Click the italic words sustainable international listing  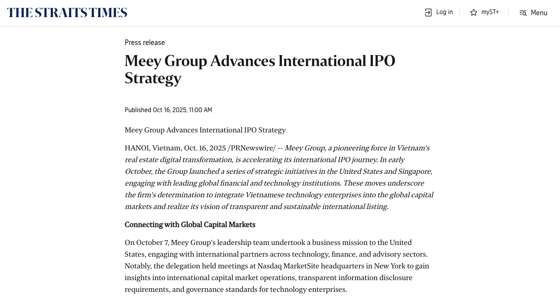pyautogui.click(x=336, y=207)
